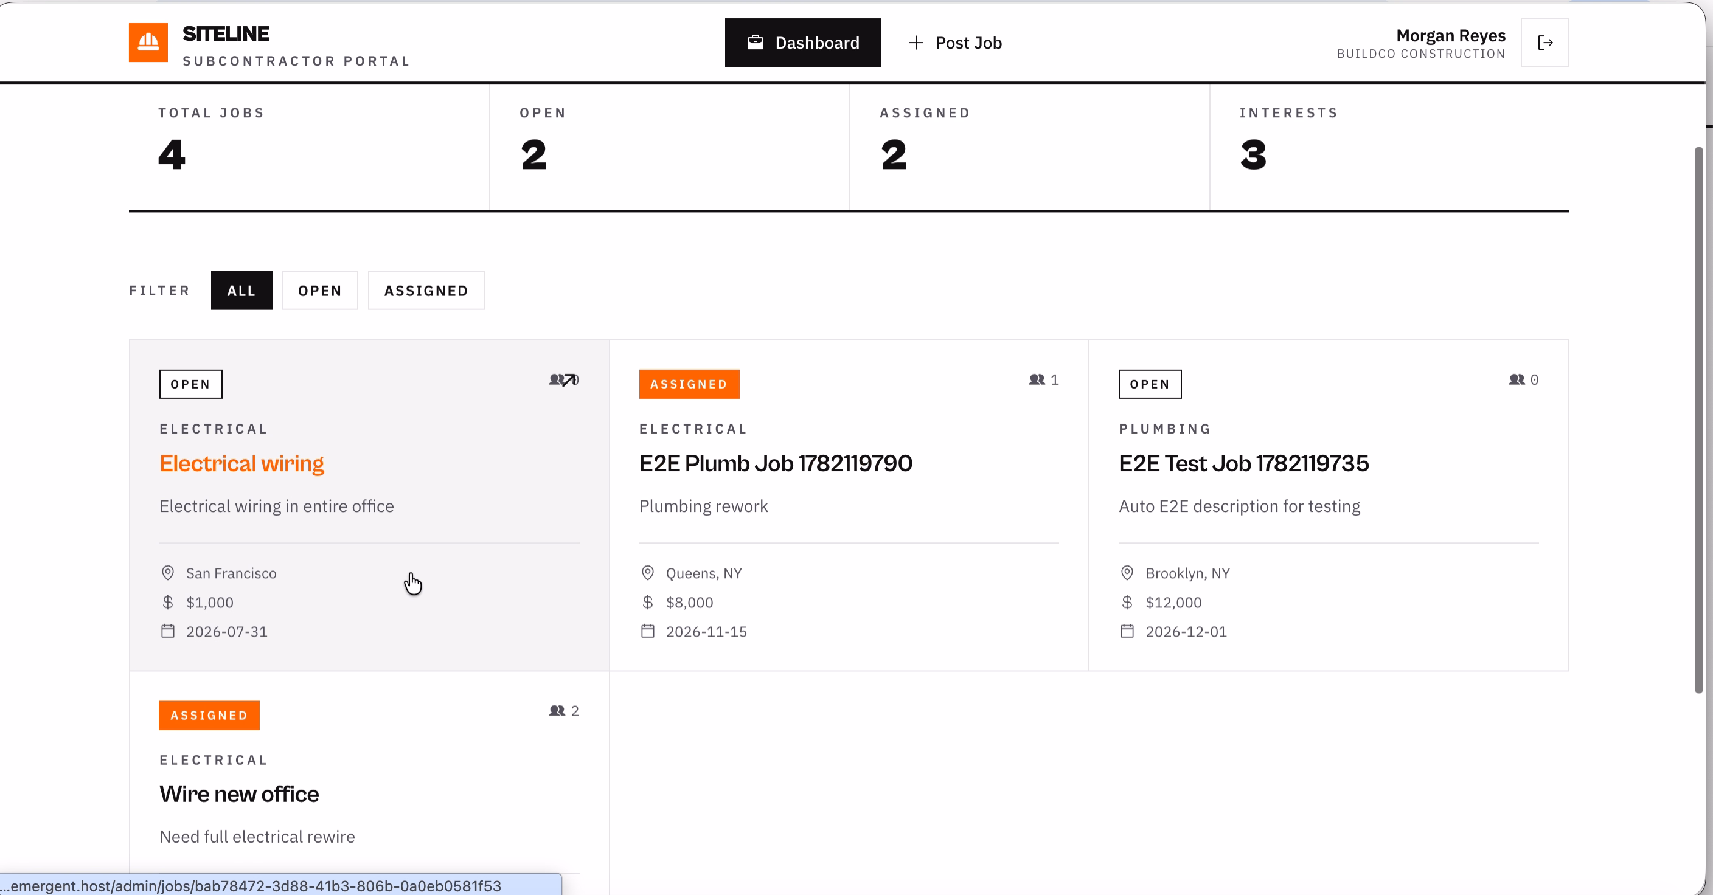
Task: Click the ASSIGNED stat showing 2
Action: 1029,148
